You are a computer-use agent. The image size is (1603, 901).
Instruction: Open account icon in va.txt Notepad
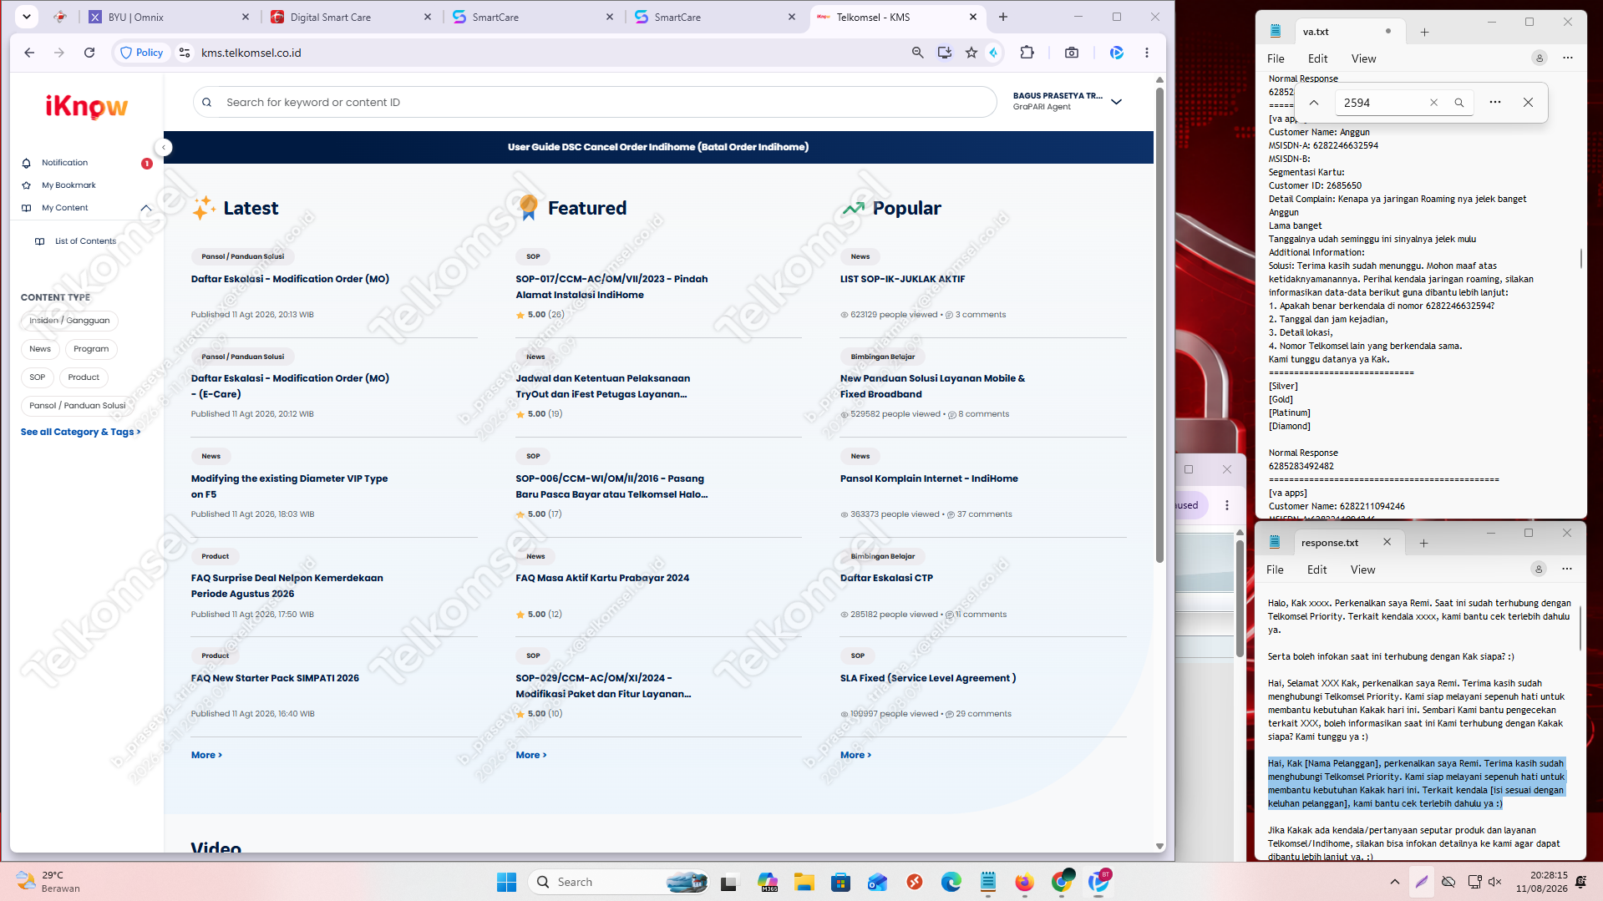point(1539,58)
